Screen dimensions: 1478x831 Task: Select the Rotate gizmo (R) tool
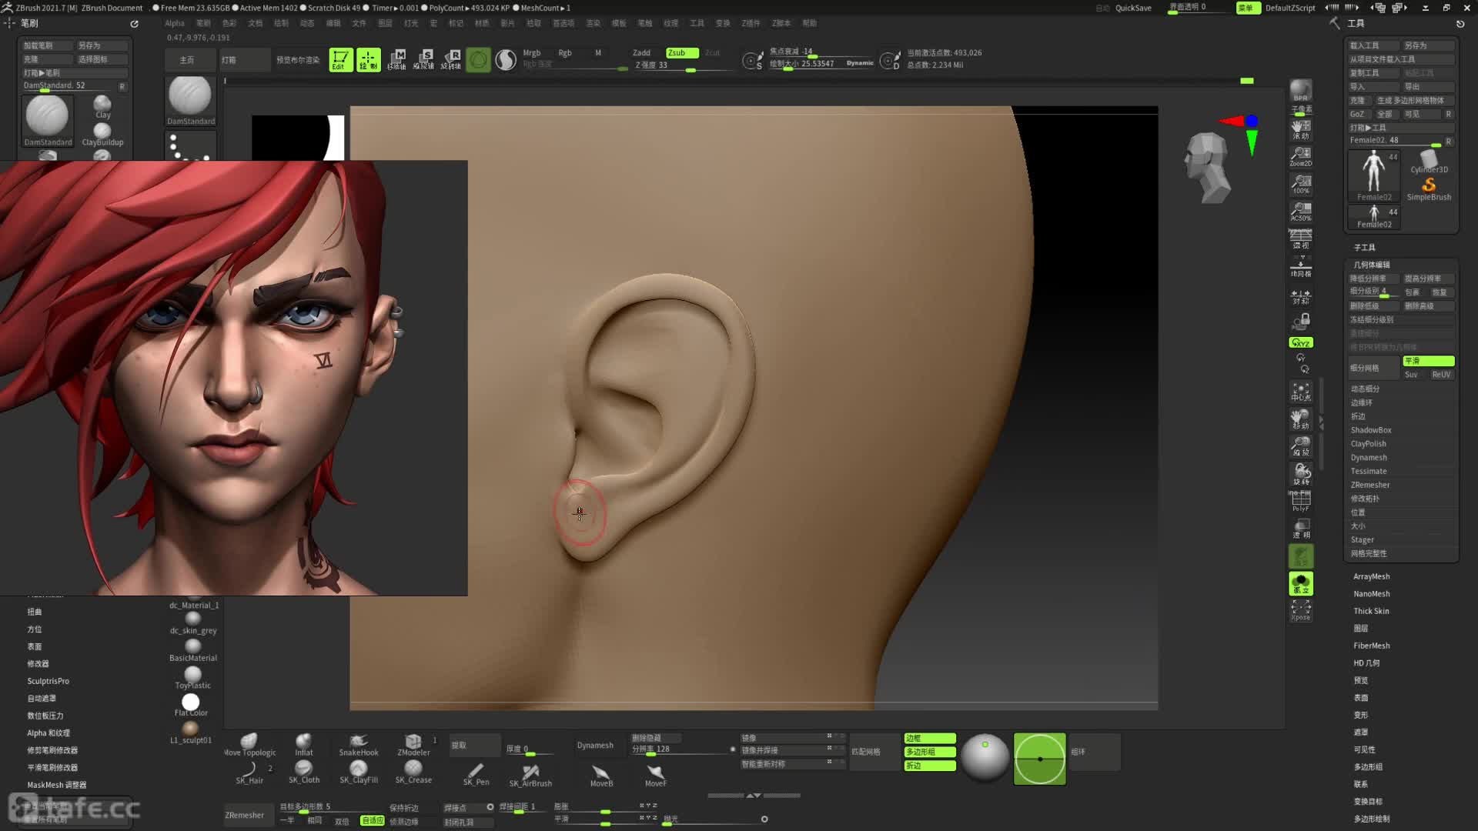point(451,59)
